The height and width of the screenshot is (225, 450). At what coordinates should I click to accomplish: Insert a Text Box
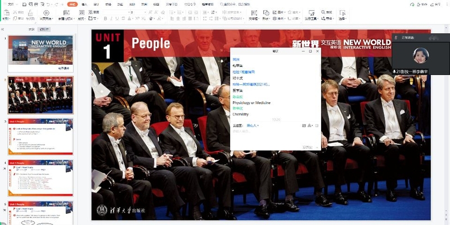(x=254, y=15)
